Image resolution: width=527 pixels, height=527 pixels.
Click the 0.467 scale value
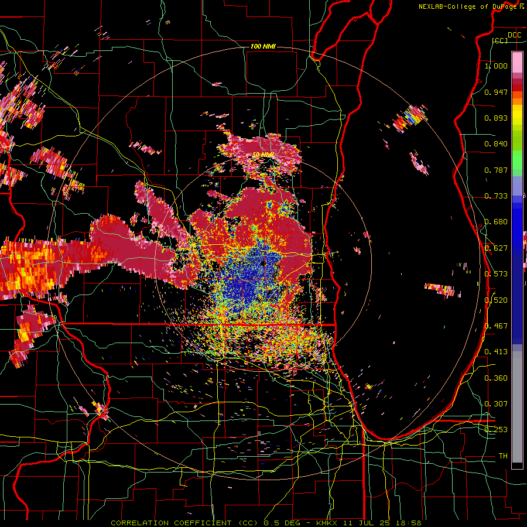[x=496, y=326]
